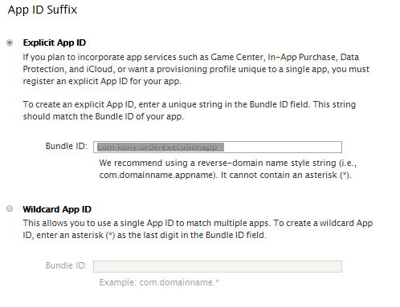This screenshot has height=307, width=400.
Task: Click empty space after highlighted bundle text
Action: point(283,147)
